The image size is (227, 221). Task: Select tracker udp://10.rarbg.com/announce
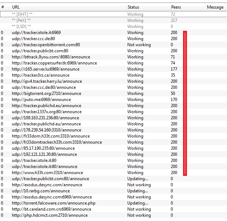click(114, 191)
